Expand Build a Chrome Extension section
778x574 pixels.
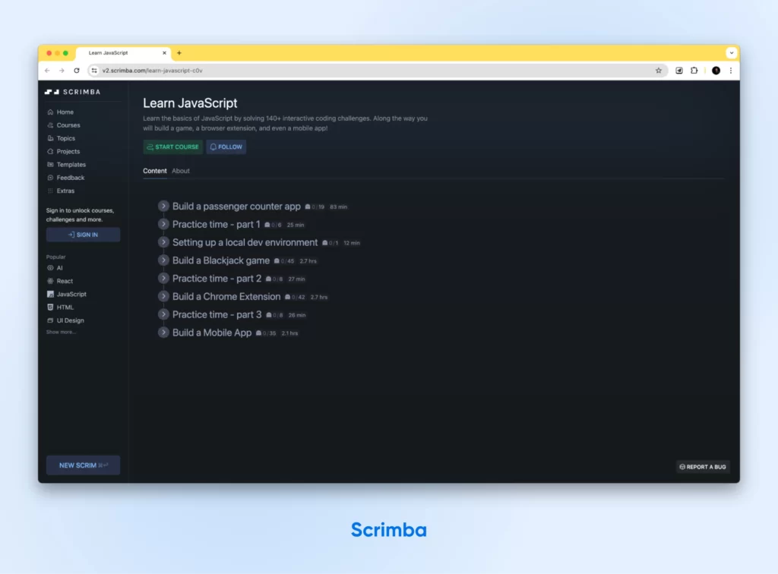(x=163, y=297)
